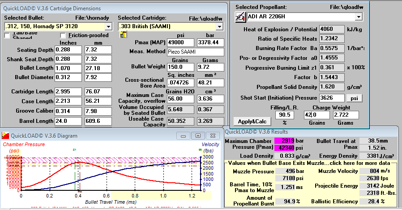Click the Seating Depth mm field
Image resolution: width=402 pixels, height=210 pixels.
(98, 50)
